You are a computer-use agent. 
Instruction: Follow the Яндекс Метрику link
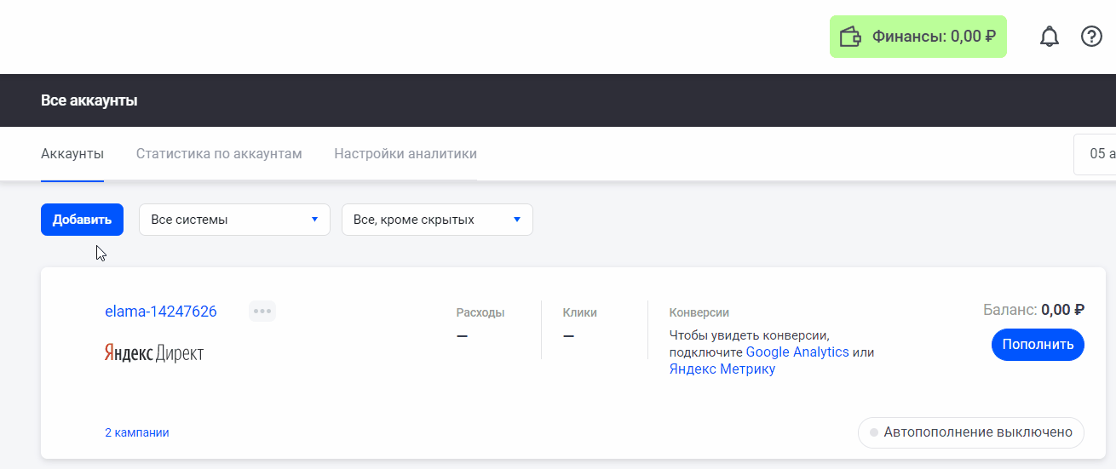pyautogui.click(x=722, y=369)
